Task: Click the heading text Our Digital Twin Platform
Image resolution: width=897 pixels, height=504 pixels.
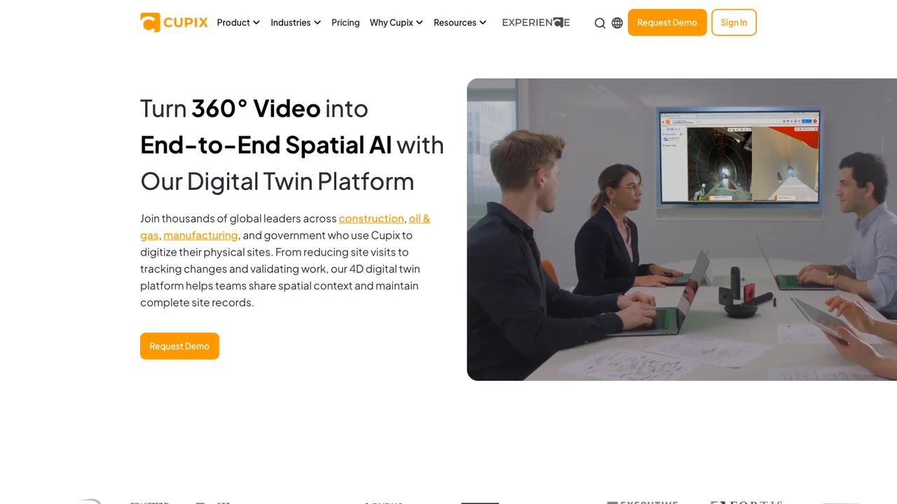Action: coord(278,181)
